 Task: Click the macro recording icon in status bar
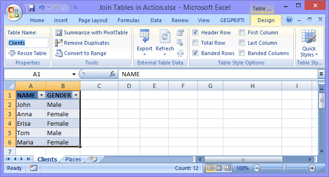pos(33,168)
